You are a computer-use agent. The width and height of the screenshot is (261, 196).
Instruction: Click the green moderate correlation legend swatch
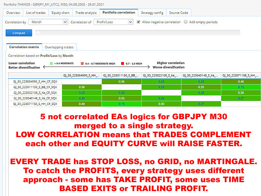pyautogui.click(x=51, y=64)
